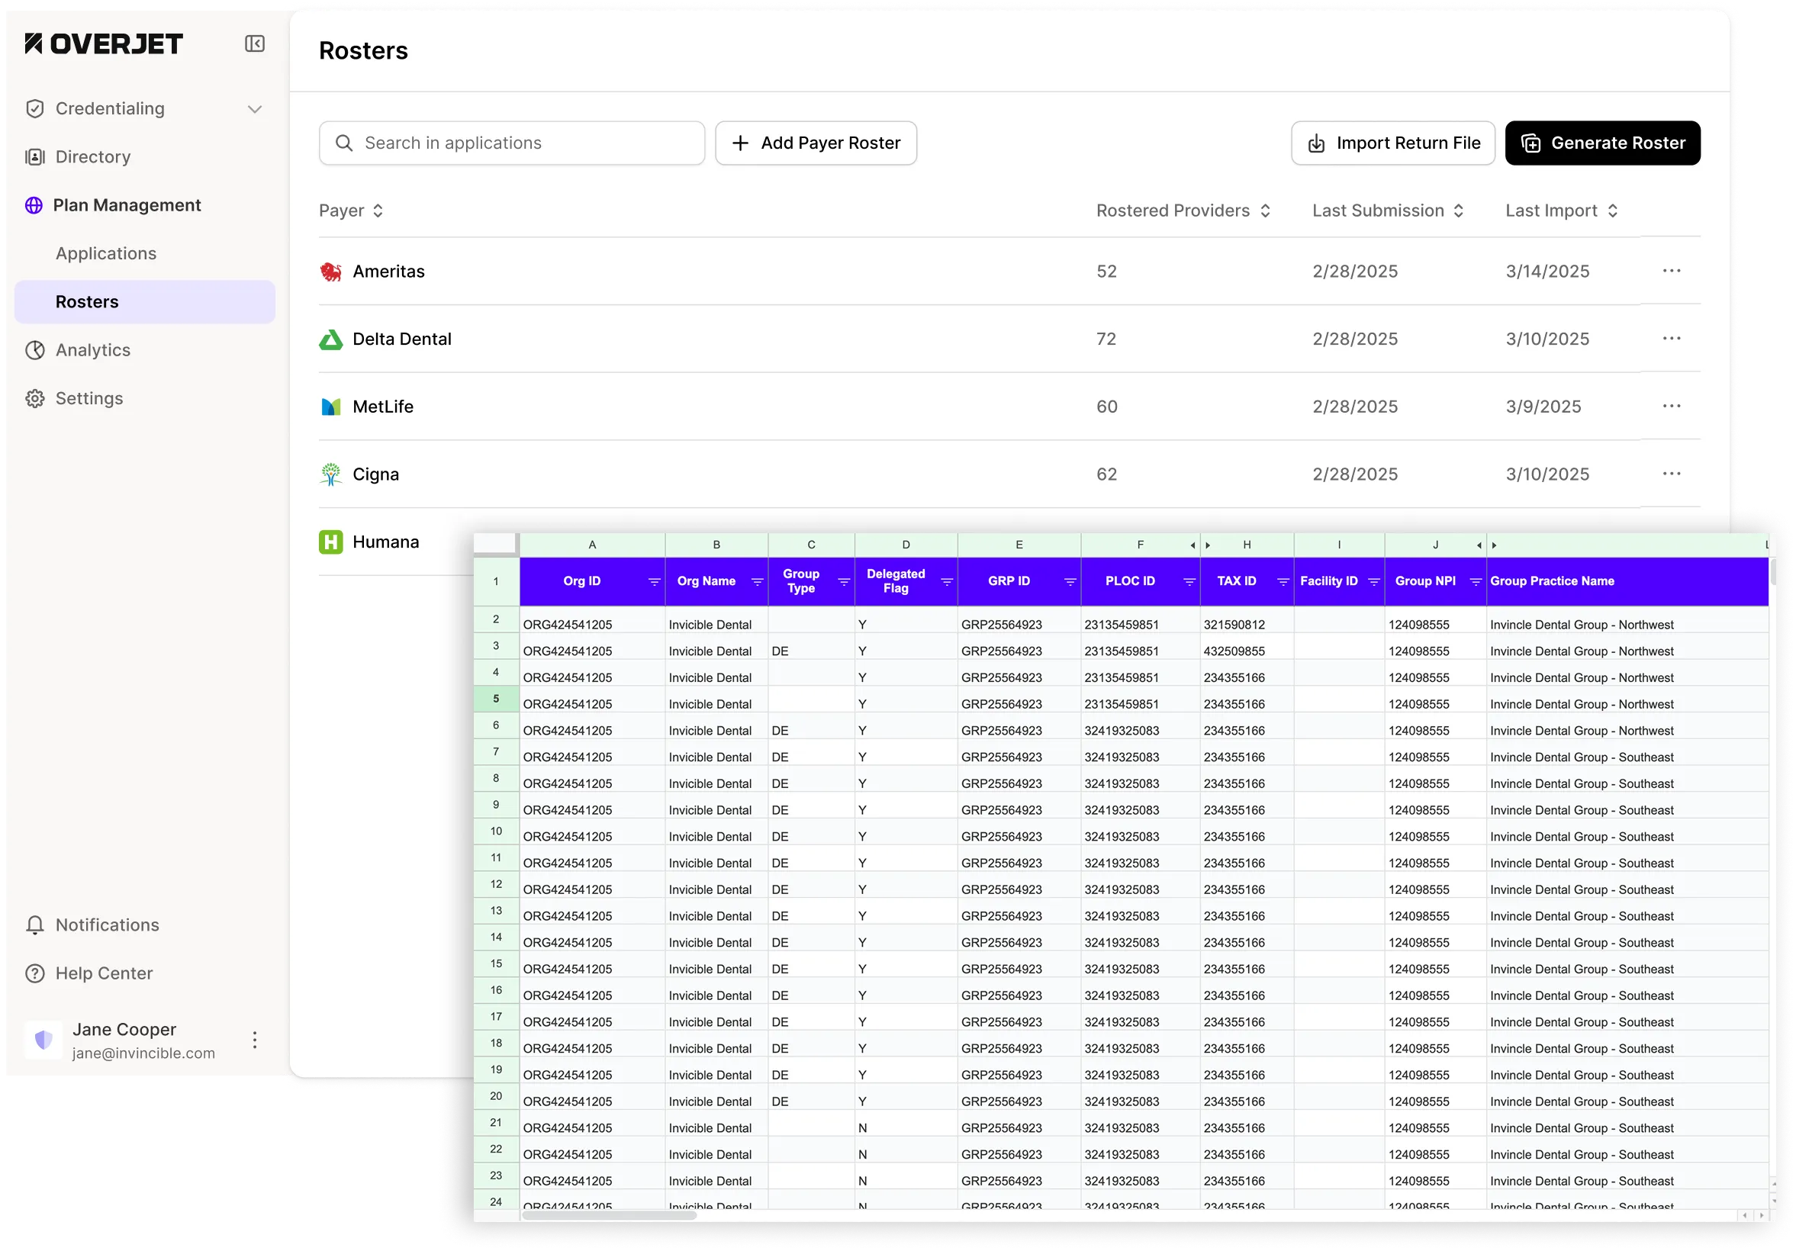Open more options for Ameritas row
Viewport: 1796px width, 1251px height.
tap(1672, 272)
